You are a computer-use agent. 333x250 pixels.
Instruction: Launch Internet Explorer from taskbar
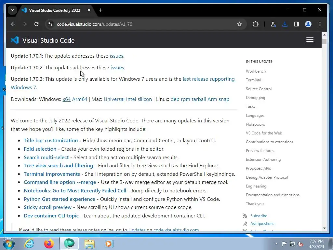[x=29, y=243]
